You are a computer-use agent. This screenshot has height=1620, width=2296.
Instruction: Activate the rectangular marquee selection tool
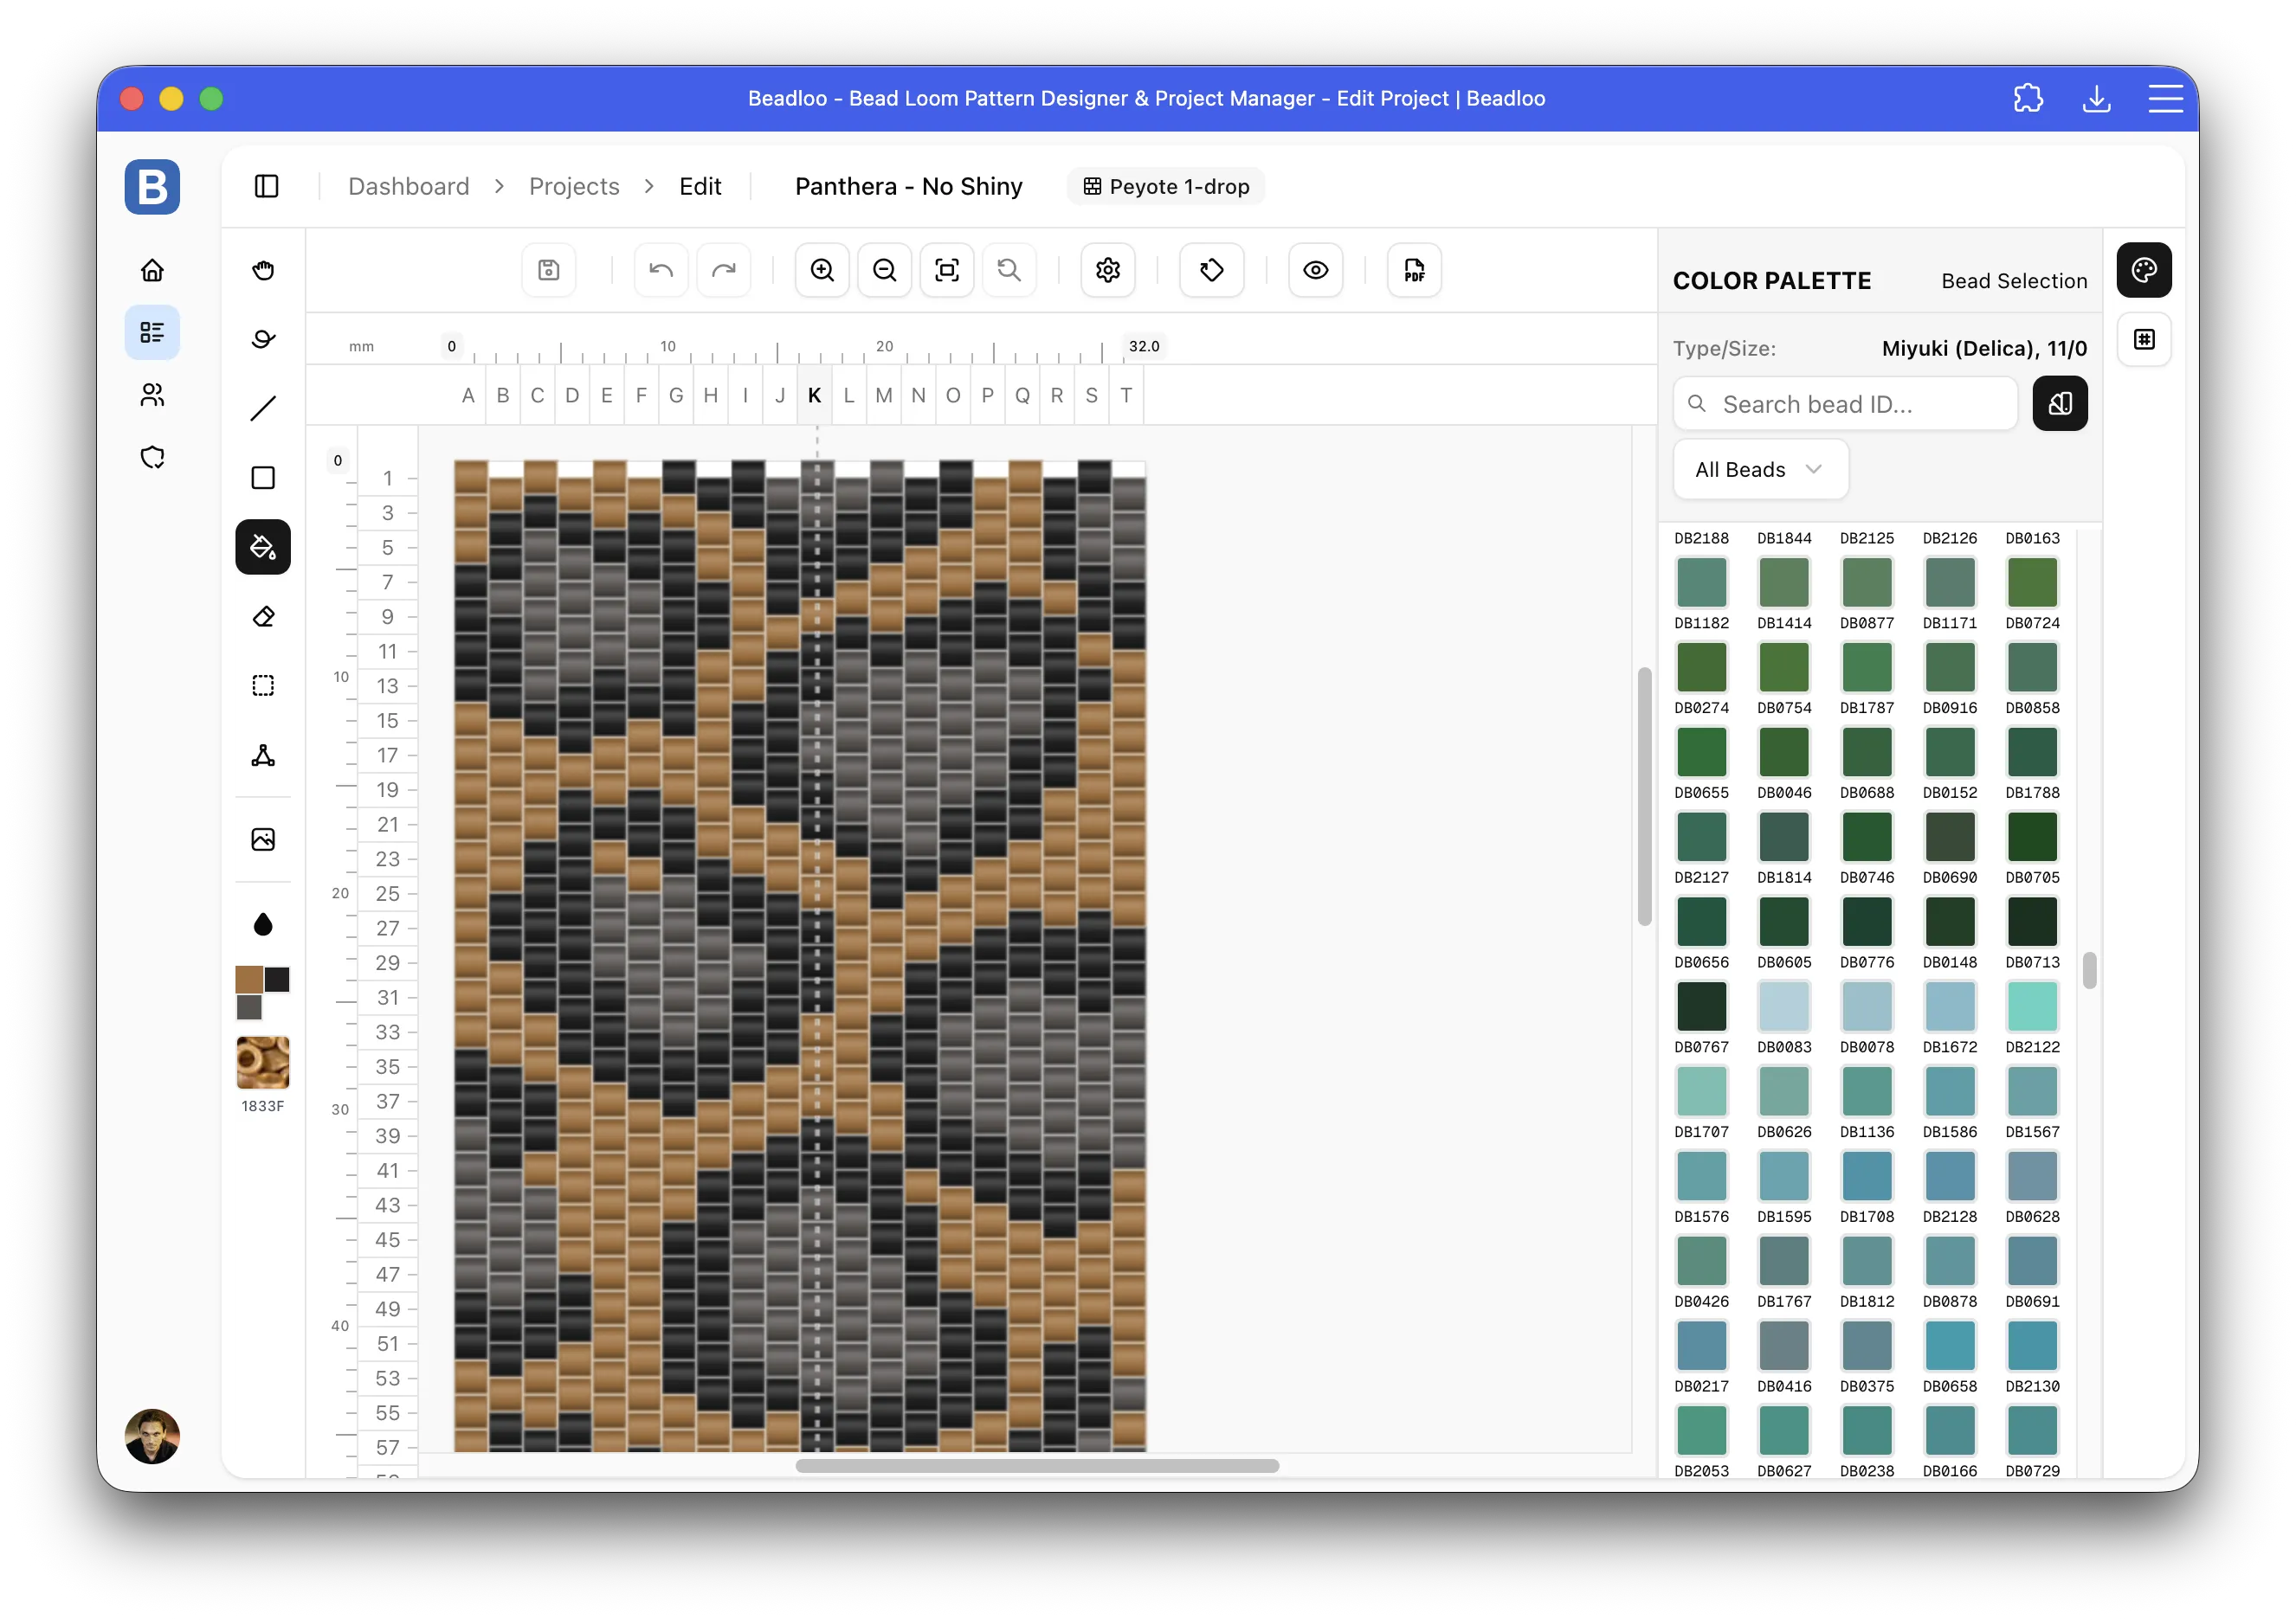click(x=263, y=685)
